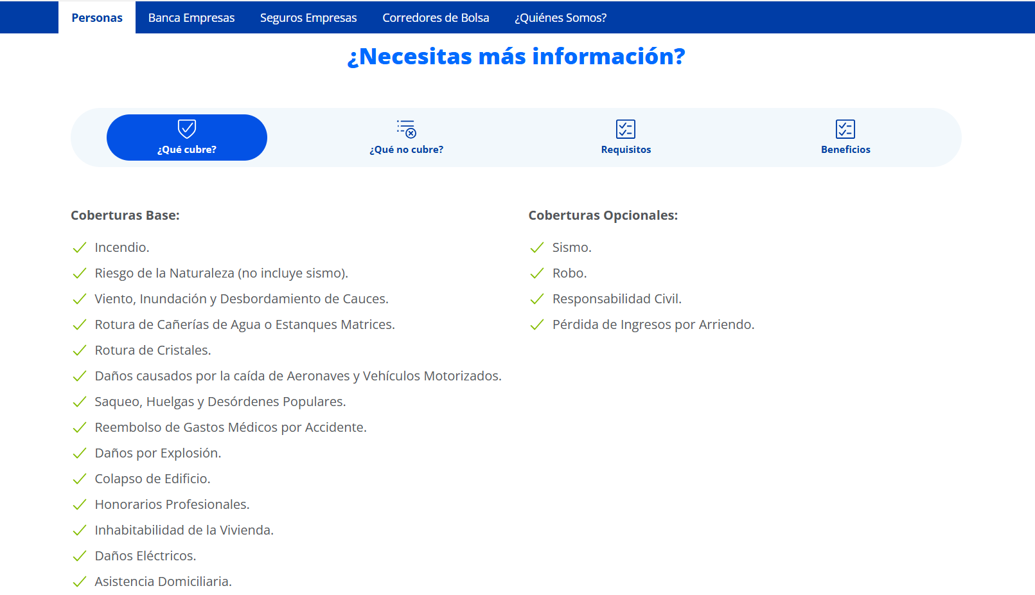Screen dimensions: 1035x595
Task: Select Personas in the top navigation
Action: coord(97,18)
